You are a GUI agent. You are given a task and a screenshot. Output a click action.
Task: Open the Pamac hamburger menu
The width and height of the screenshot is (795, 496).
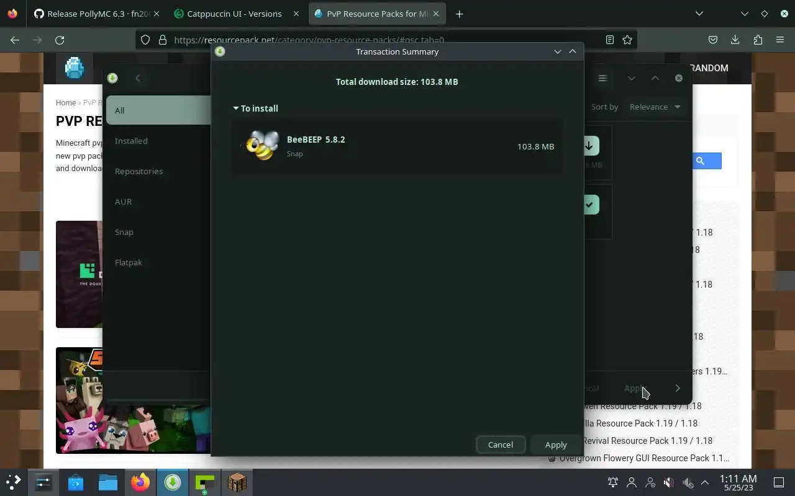coord(602,78)
